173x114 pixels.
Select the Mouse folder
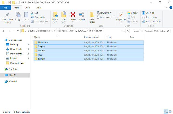pyautogui.click(x=88, y=51)
